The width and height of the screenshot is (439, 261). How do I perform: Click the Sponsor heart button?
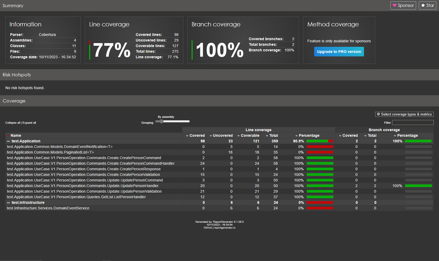(403, 5)
